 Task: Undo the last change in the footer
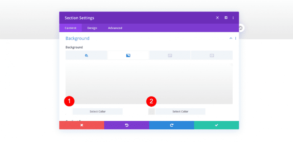(x=127, y=125)
